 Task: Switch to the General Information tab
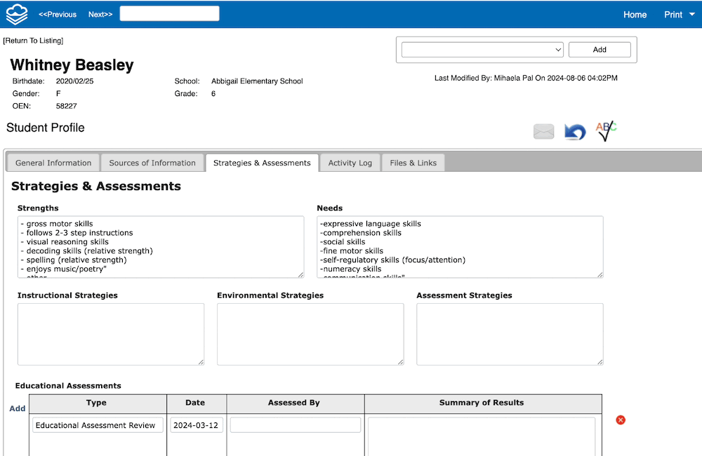pos(53,163)
